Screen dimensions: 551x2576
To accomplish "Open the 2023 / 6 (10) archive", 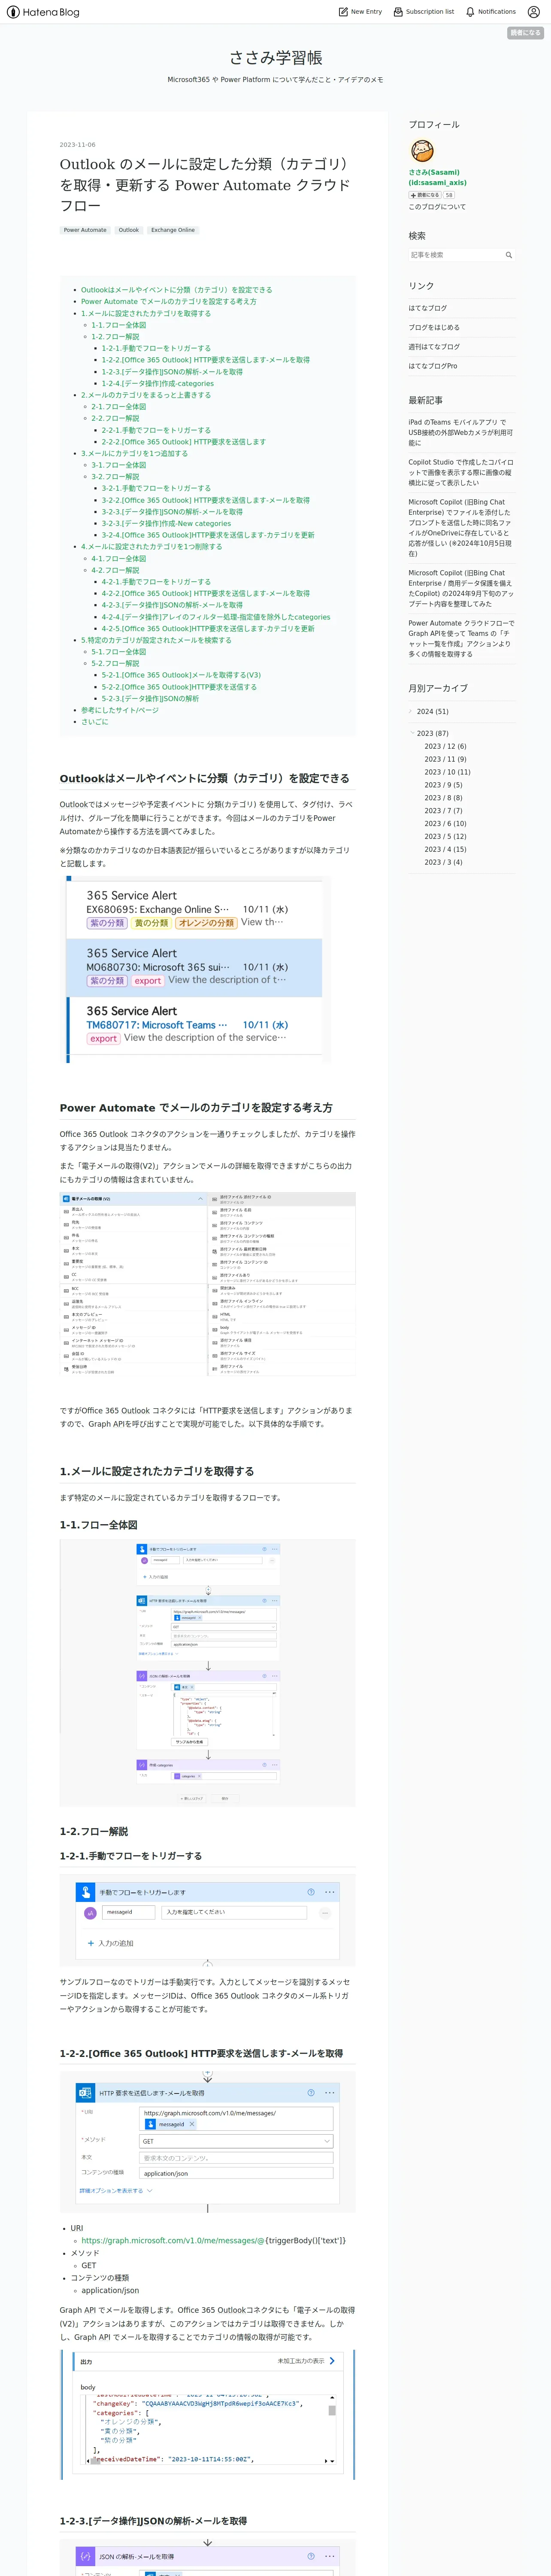I will coord(445,824).
